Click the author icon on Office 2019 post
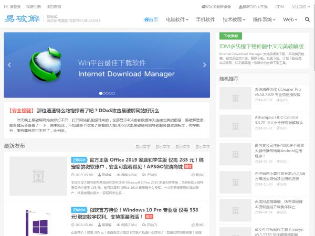The height and width of the screenshot is (236, 315). point(99,175)
